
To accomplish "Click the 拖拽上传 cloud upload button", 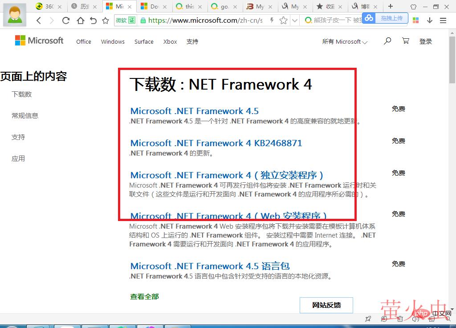I will (385, 18).
